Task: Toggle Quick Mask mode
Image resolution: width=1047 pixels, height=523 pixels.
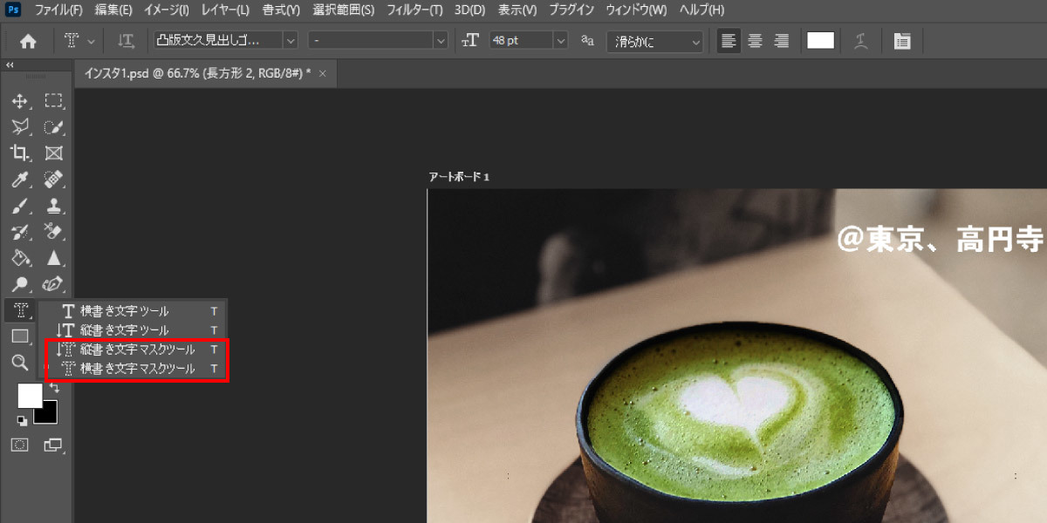Action: (x=20, y=445)
